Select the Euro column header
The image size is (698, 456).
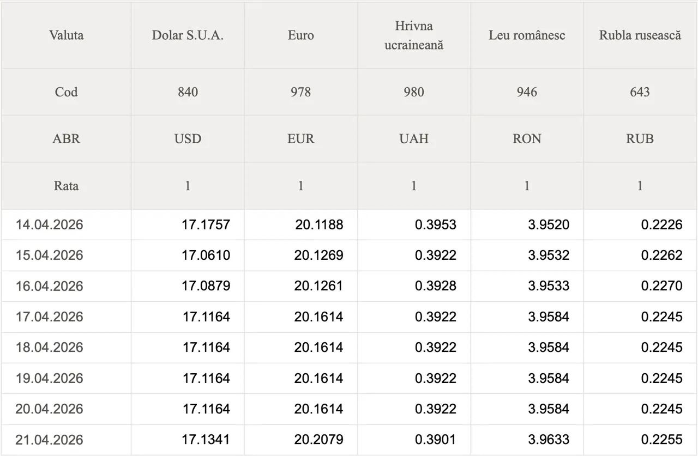point(300,35)
